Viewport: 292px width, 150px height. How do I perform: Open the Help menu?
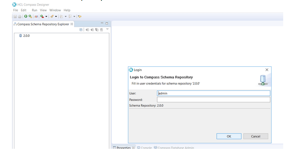pos(67,10)
